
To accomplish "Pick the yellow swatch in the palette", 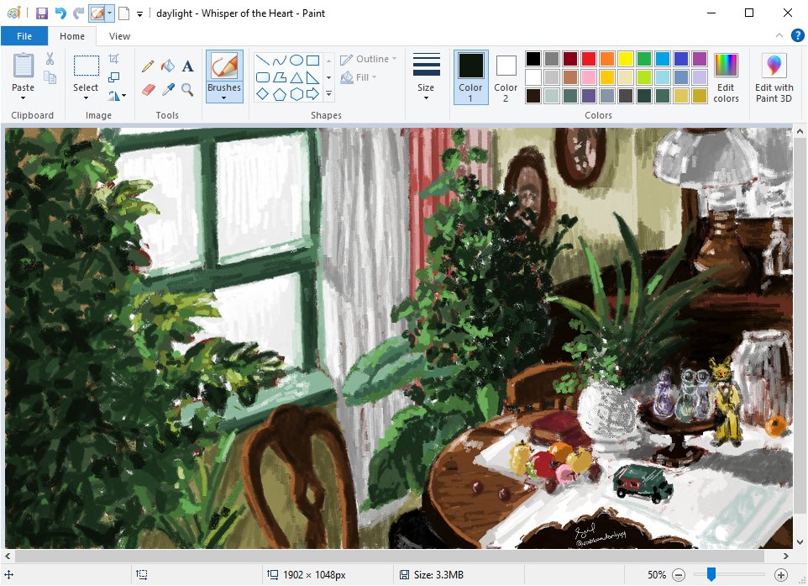I will (626, 59).
